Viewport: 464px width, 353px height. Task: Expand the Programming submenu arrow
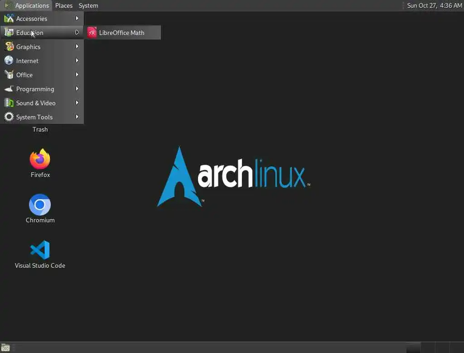click(77, 88)
